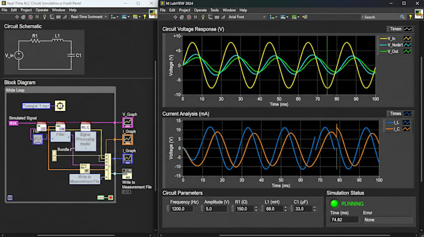Click Signal Processing model block

[85, 142]
